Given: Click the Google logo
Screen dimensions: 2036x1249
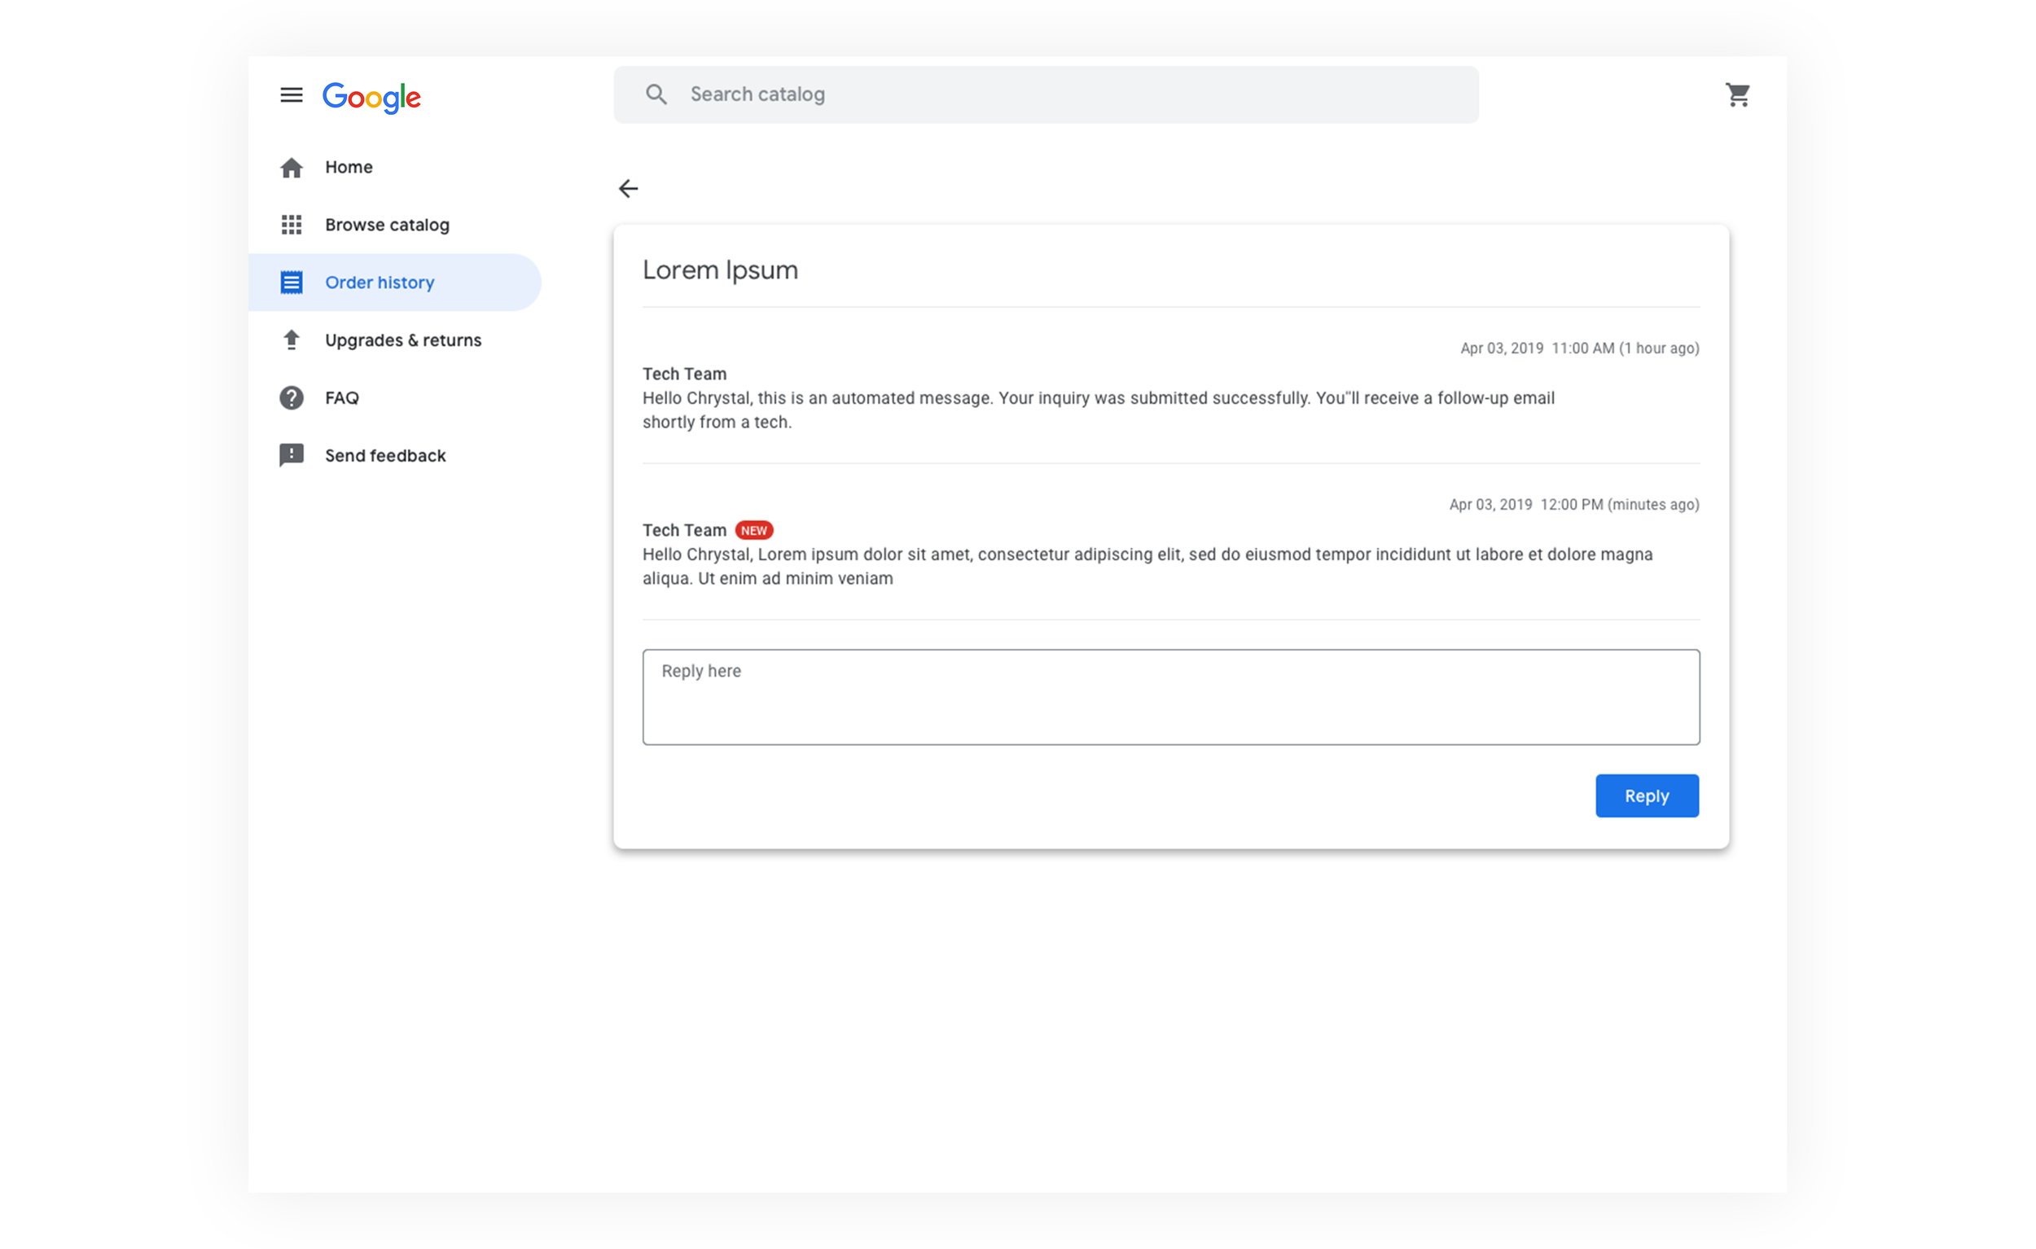Looking at the screenshot, I should pyautogui.click(x=371, y=97).
